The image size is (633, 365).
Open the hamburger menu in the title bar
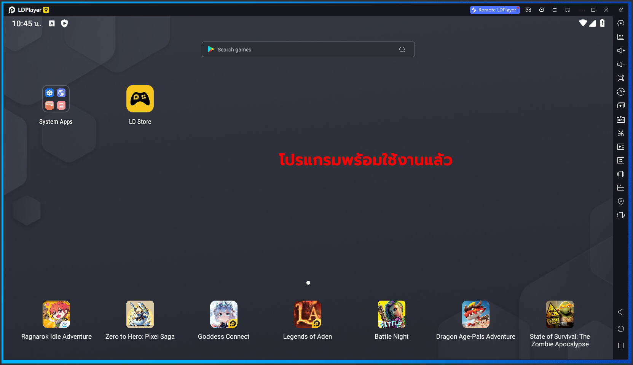554,10
